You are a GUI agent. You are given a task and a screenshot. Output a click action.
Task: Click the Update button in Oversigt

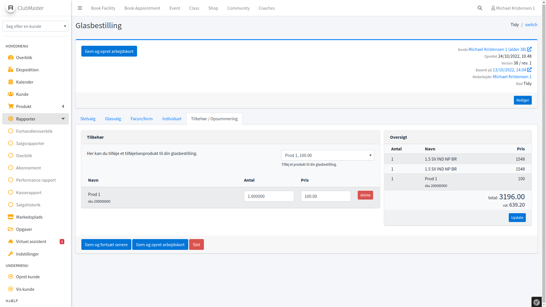point(517,217)
